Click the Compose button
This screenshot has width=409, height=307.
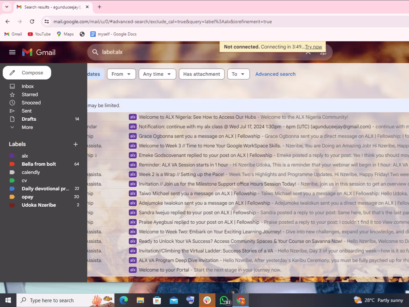27,73
